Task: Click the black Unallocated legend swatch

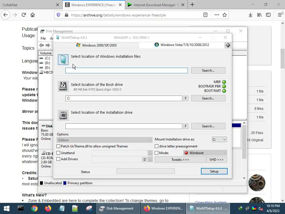Action: tap(41, 183)
